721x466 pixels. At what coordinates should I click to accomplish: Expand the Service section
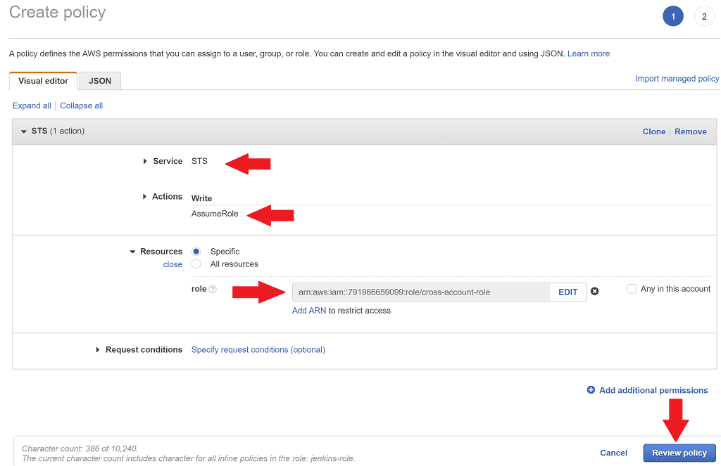tap(145, 161)
